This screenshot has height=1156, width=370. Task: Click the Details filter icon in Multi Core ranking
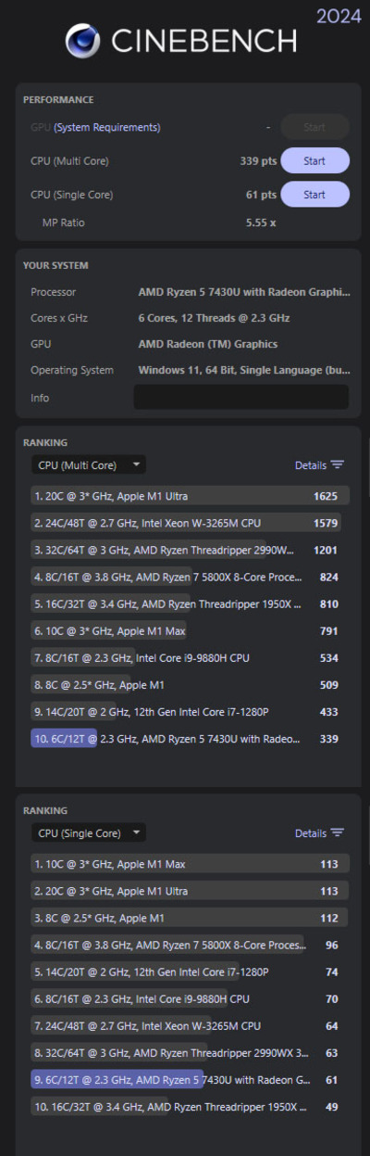[338, 464]
